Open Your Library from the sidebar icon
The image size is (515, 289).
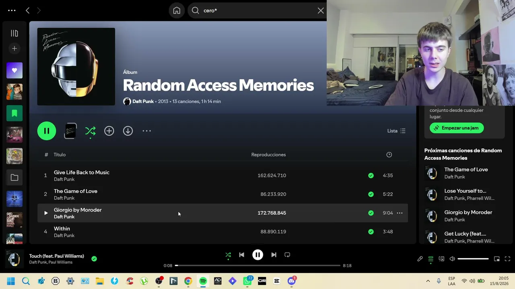click(x=14, y=33)
